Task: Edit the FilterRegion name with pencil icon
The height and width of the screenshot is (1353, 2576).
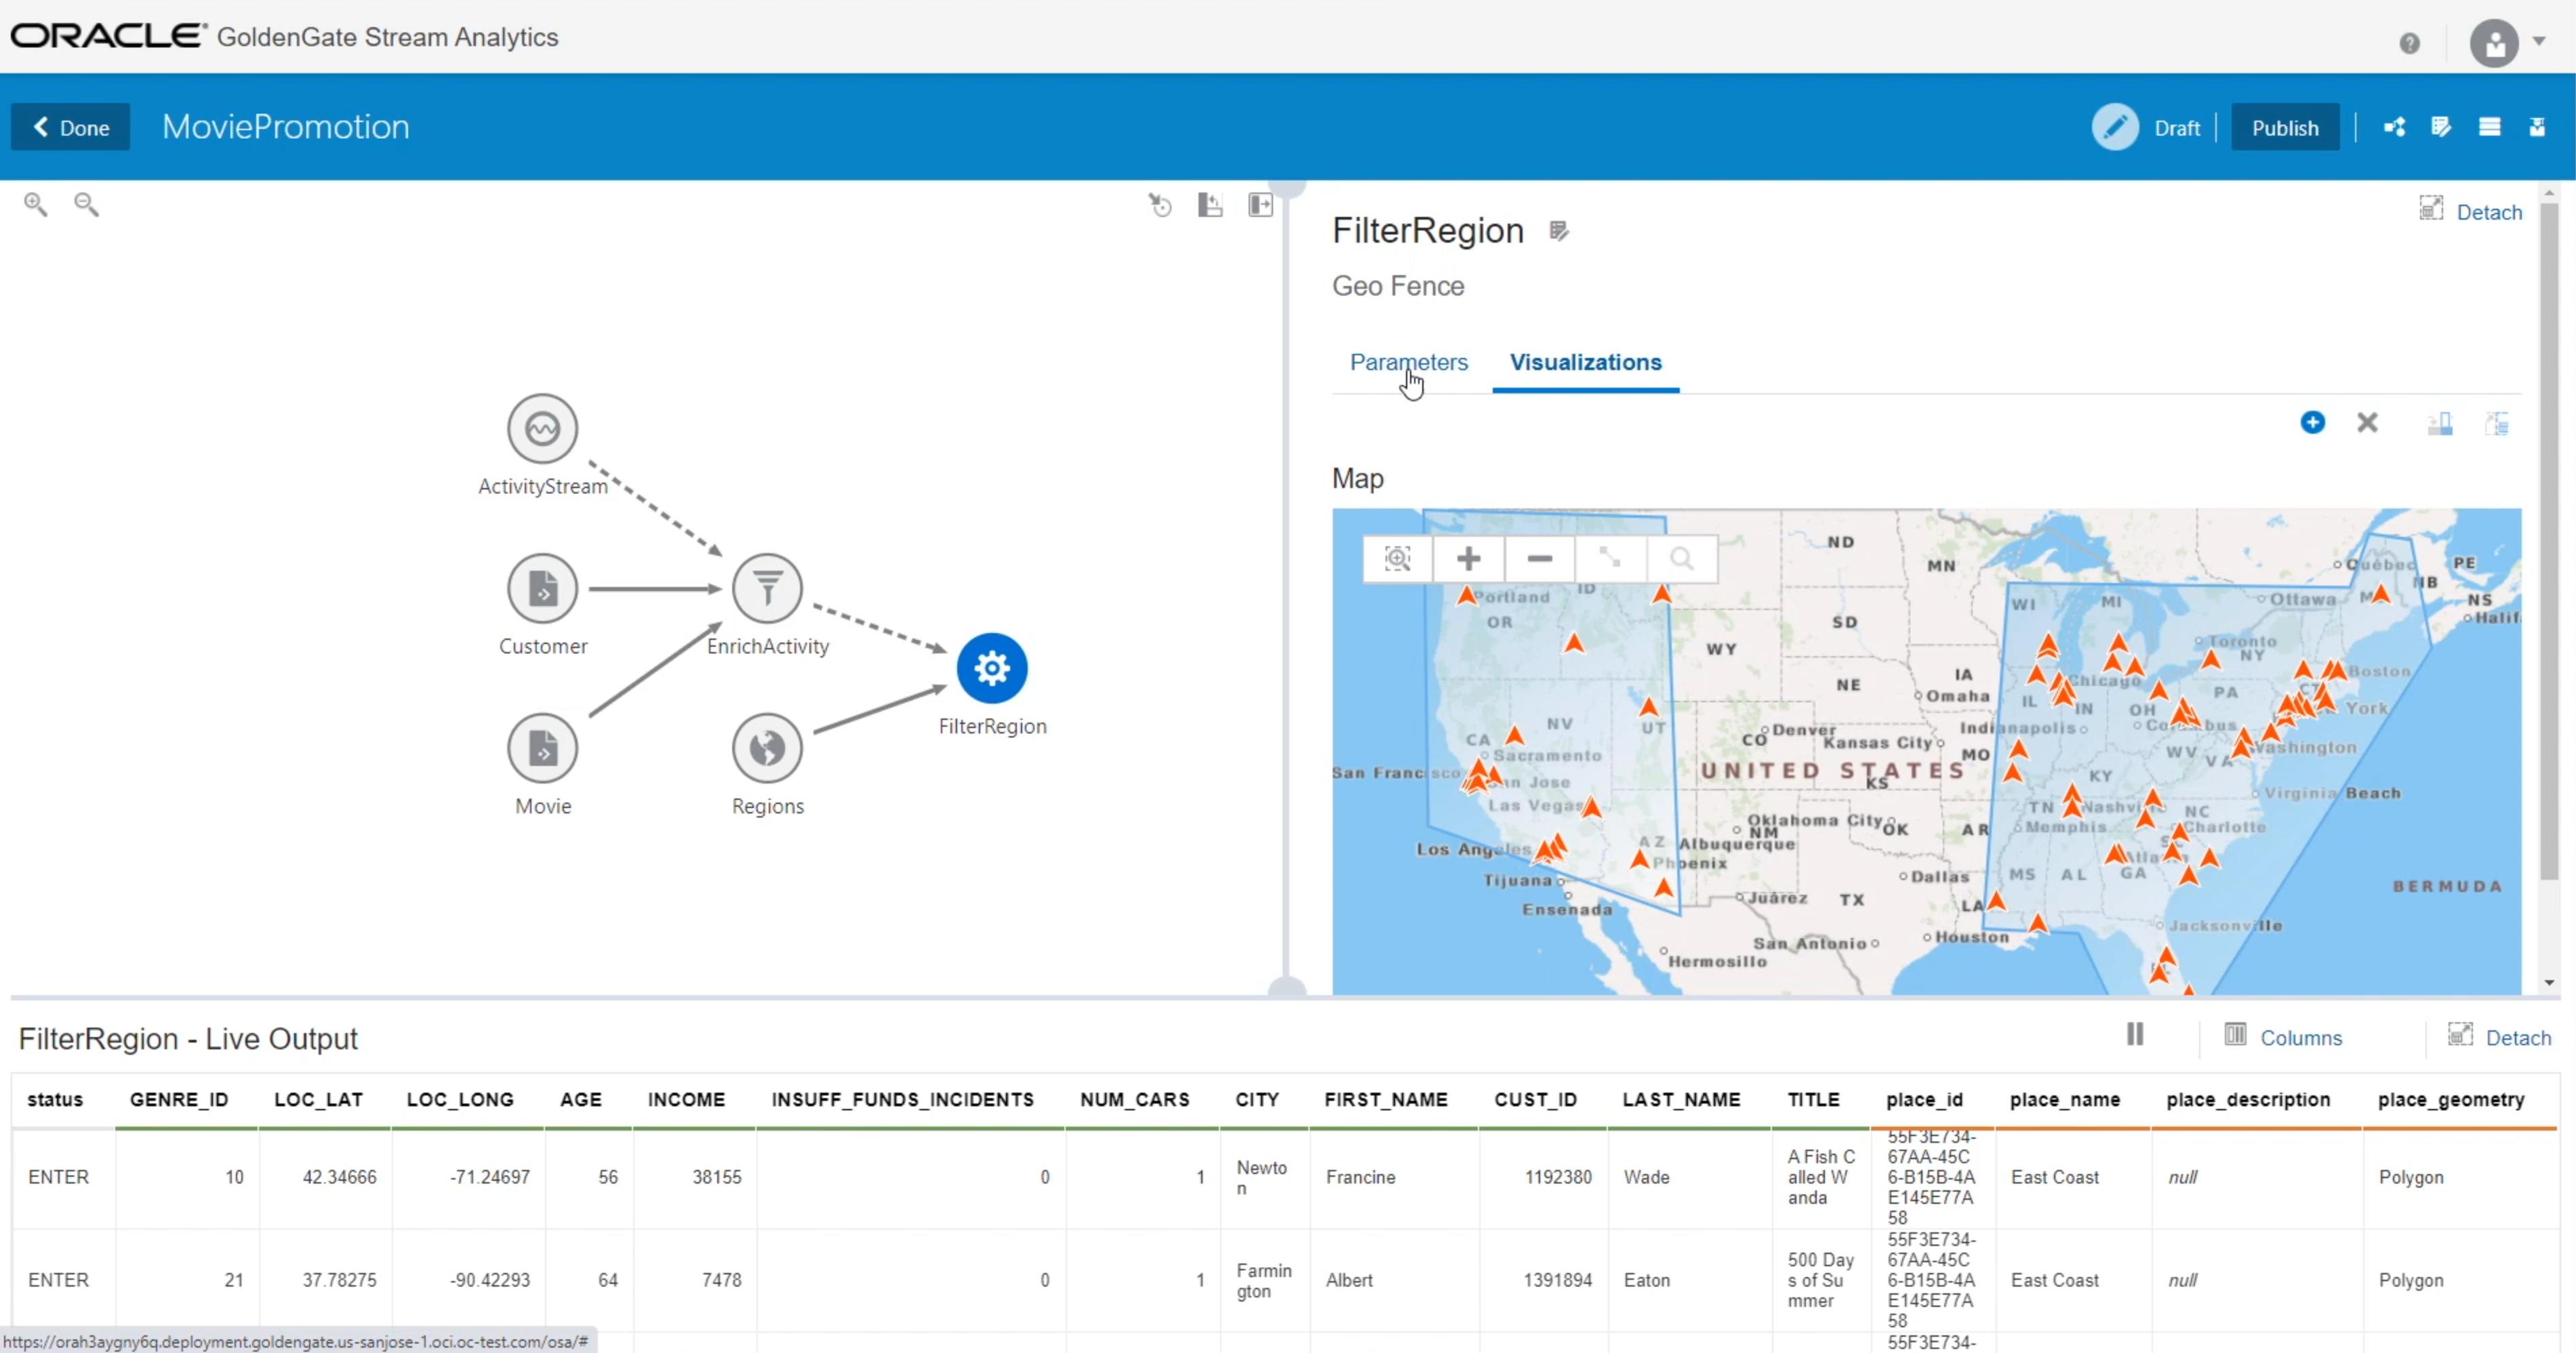Action: [x=1559, y=231]
